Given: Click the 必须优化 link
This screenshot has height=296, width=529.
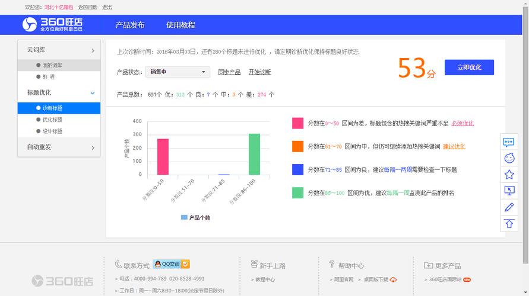Looking at the screenshot, I should click(x=462, y=123).
